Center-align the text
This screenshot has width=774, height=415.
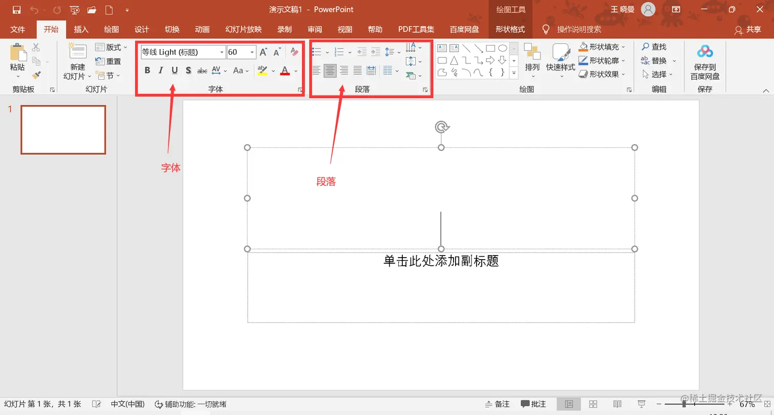coord(330,71)
